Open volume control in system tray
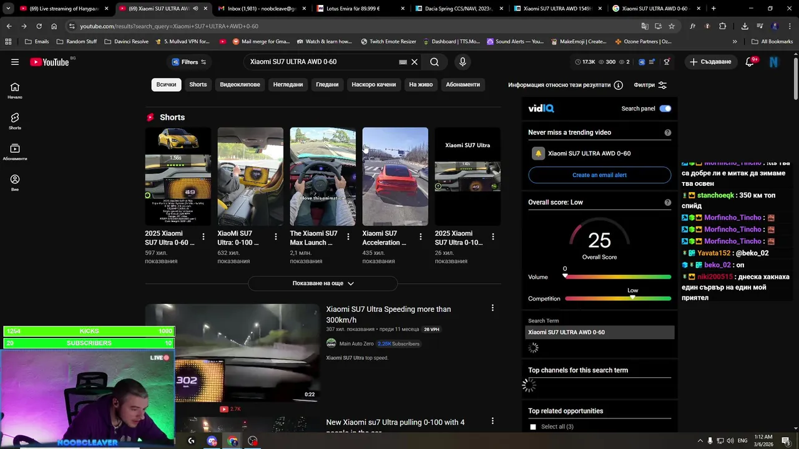 pos(730,441)
